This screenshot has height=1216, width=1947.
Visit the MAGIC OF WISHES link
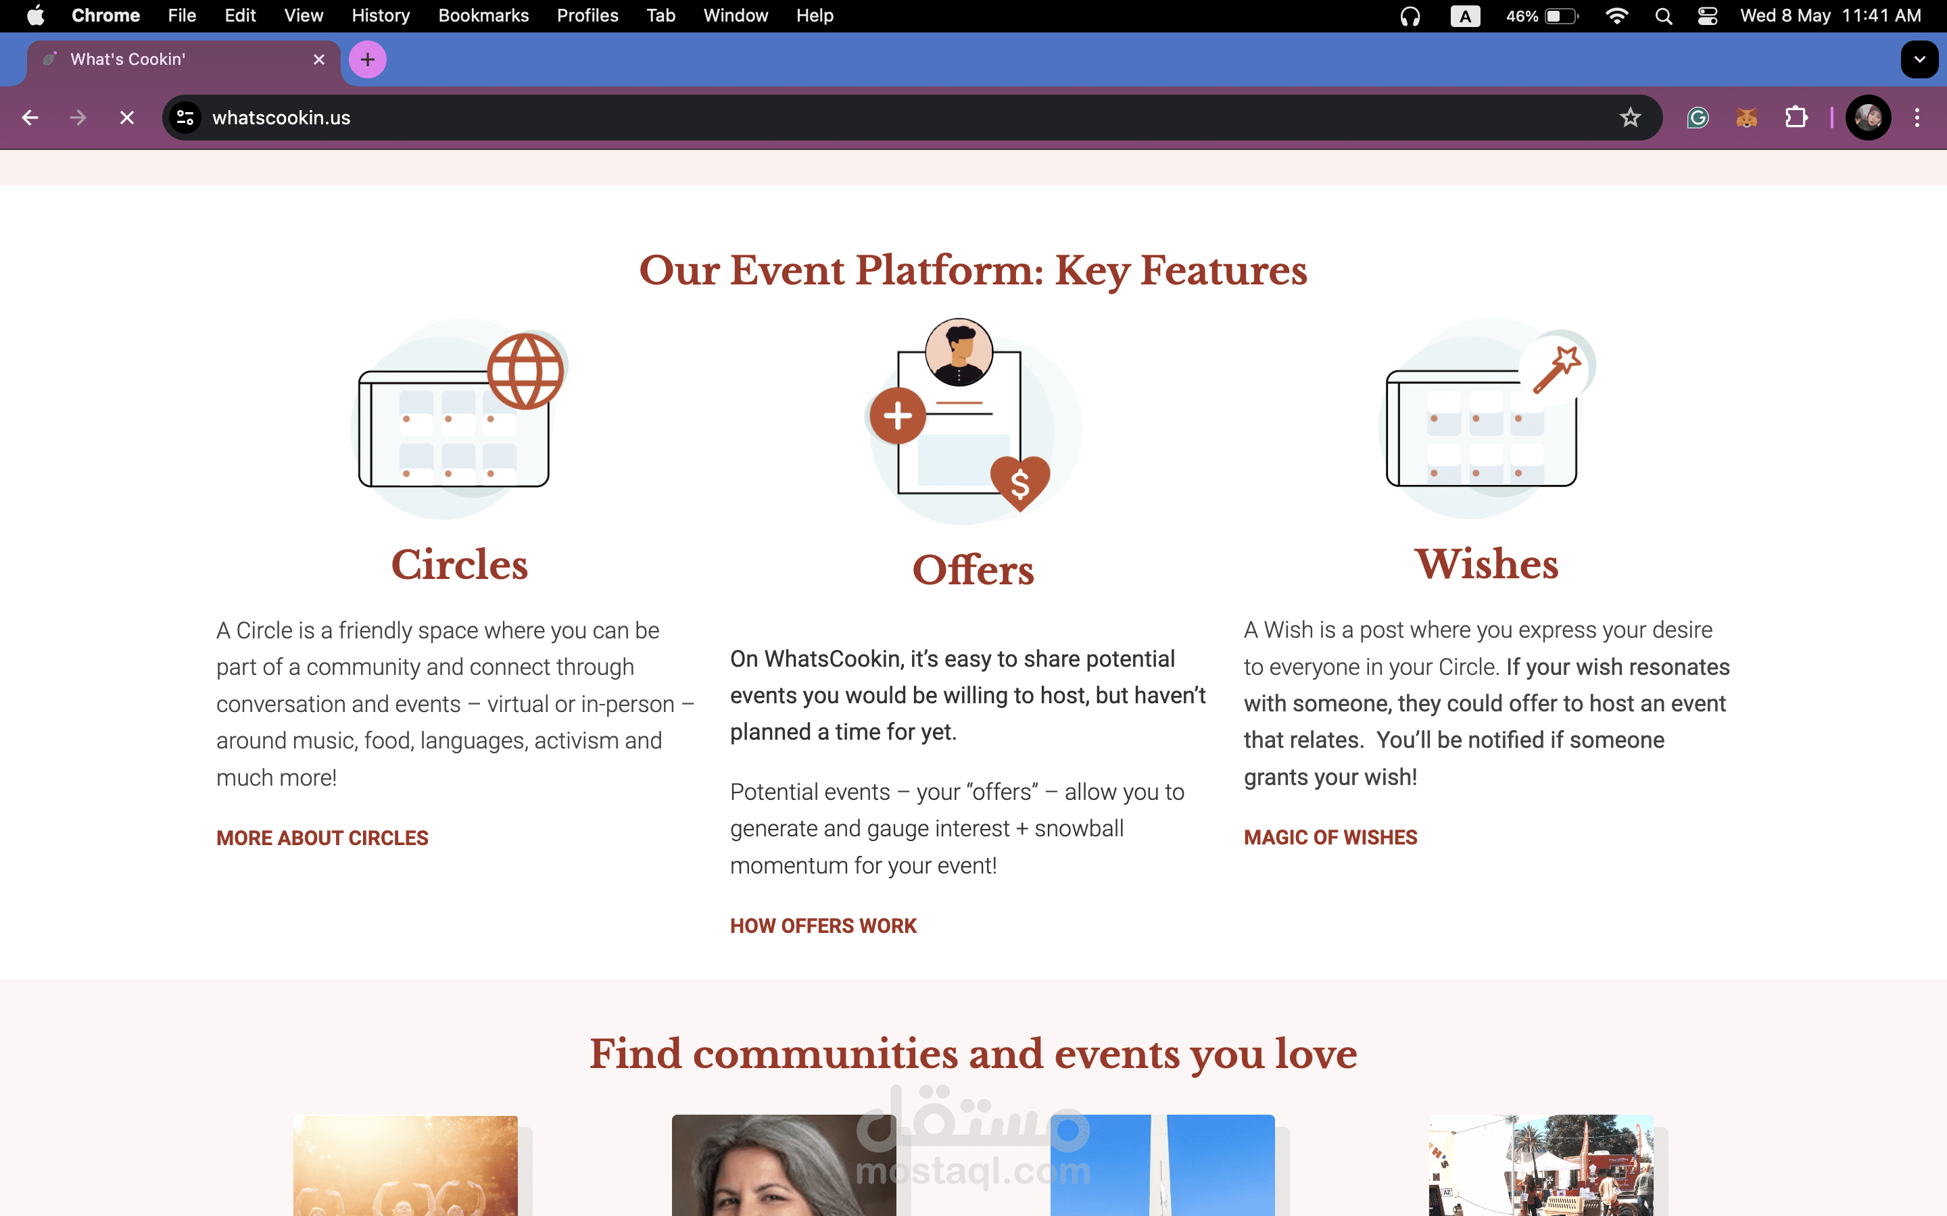1330,837
